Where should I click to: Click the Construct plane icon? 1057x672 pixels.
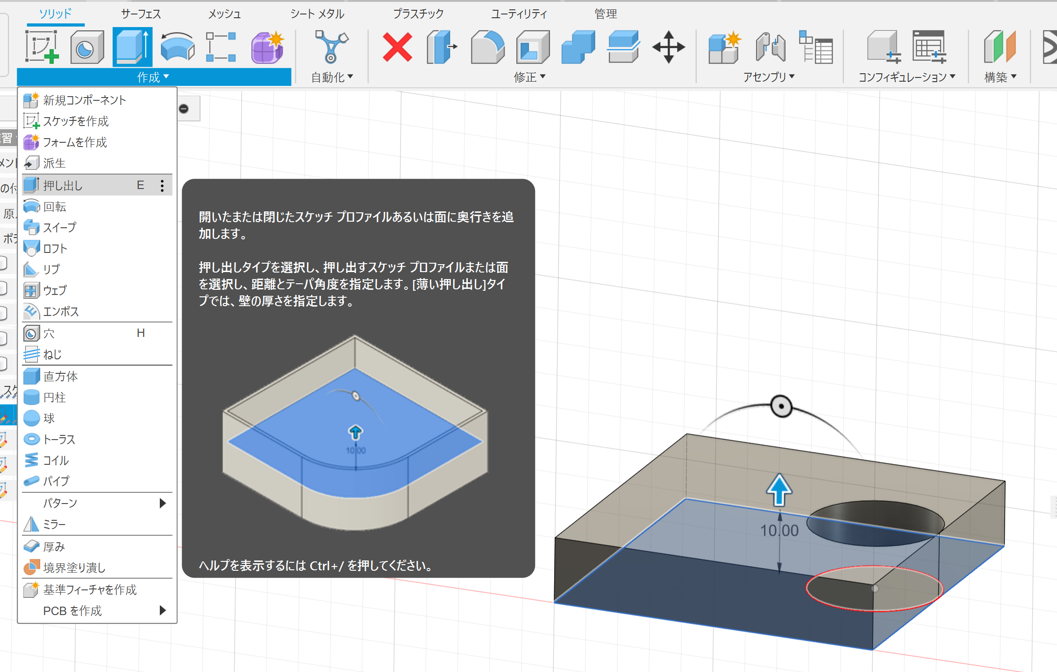1000,47
